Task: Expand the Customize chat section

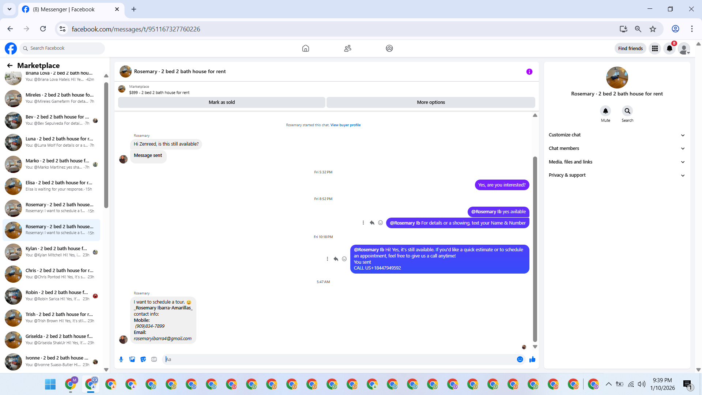Action: click(616, 135)
